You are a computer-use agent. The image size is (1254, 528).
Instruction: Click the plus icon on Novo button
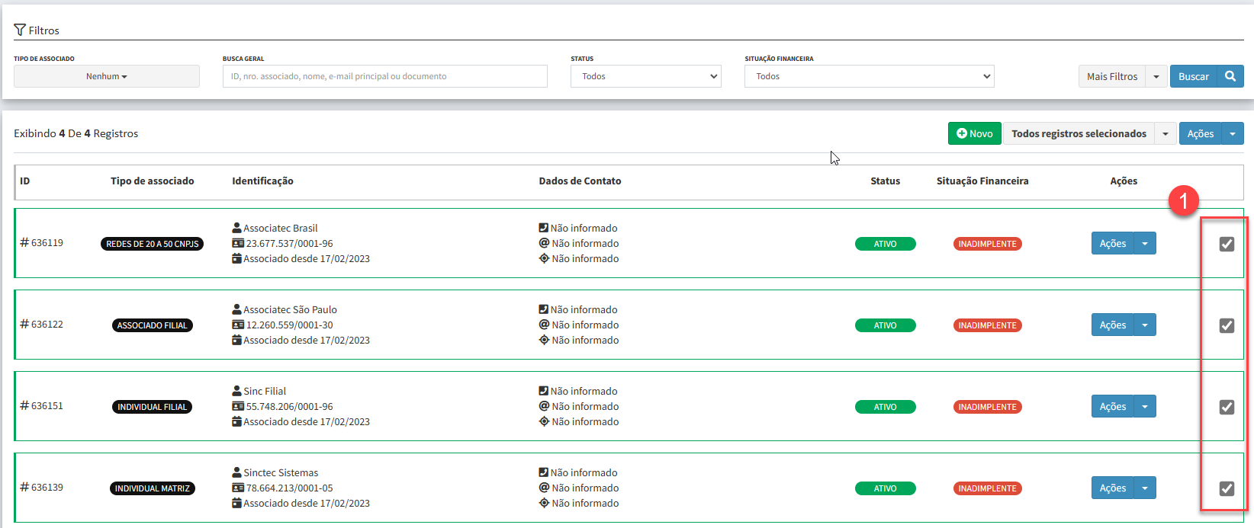tap(961, 133)
